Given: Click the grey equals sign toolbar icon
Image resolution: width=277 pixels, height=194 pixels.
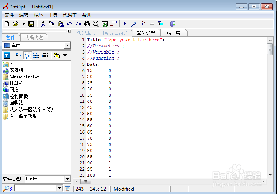Looking at the screenshot, I should click(152, 24).
